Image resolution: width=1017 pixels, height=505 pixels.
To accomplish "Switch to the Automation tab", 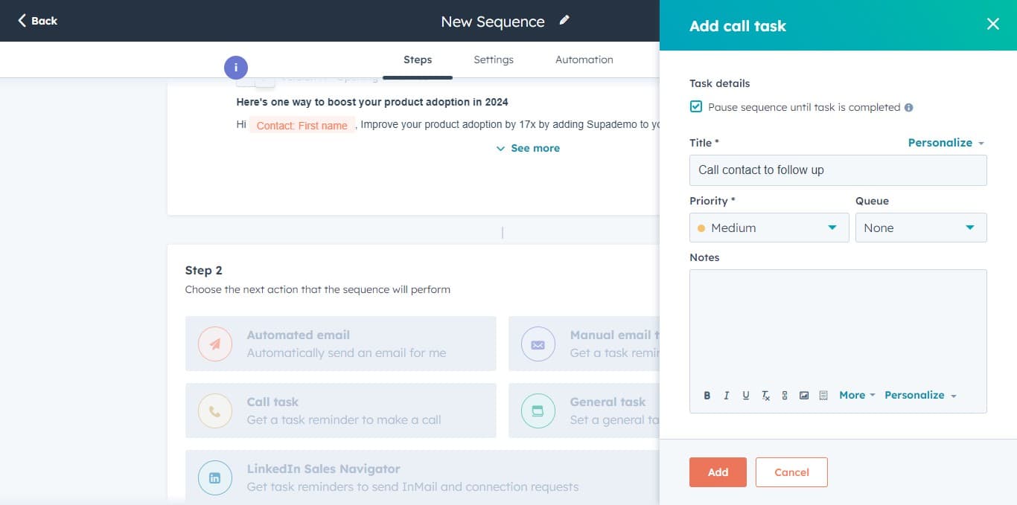I will pos(584,59).
